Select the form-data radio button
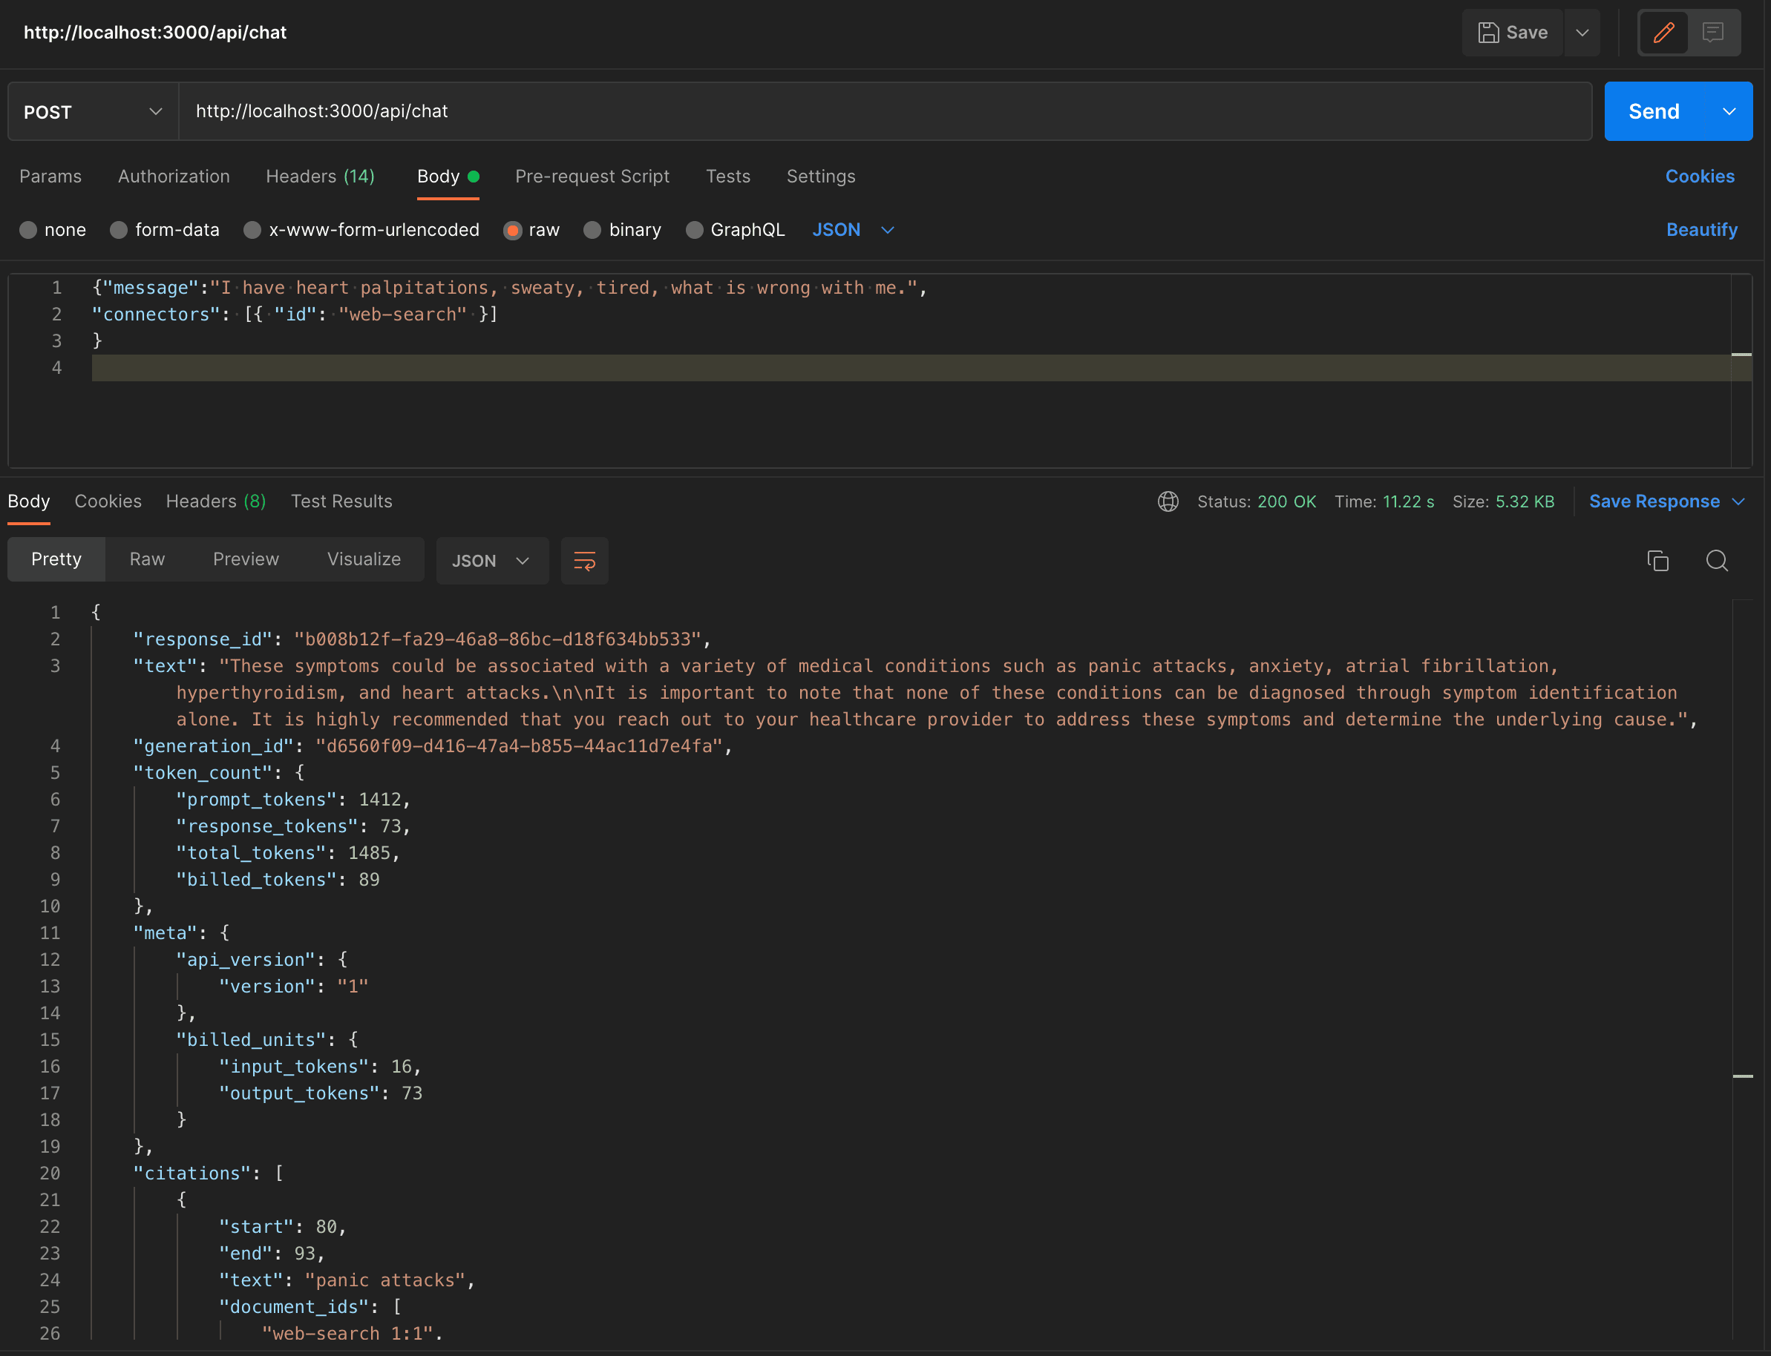Screen dimensions: 1771x1356 119,230
